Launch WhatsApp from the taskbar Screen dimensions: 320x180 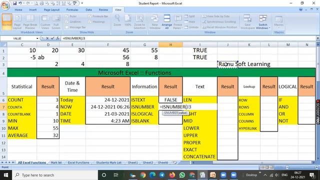182,175
